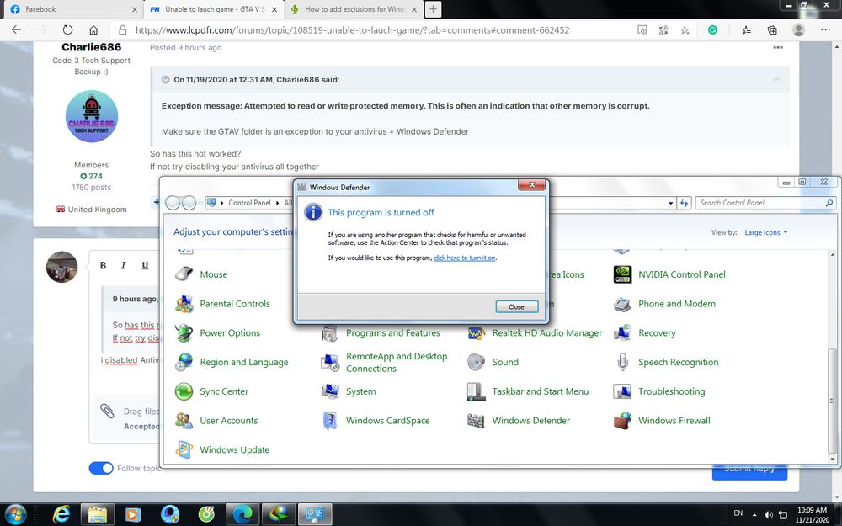Viewport: 842px width, 526px height.
Task: Click Charlie686 avatar image
Action: tap(91, 116)
